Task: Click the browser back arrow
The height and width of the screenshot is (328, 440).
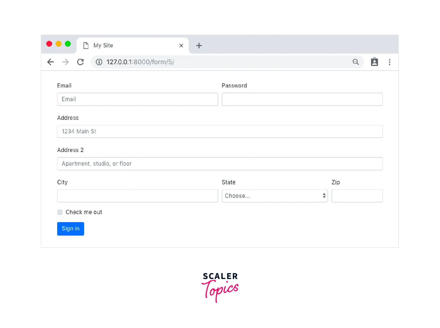Action: click(51, 62)
